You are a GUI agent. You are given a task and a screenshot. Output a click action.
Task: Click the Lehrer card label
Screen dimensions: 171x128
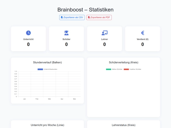pyautogui.click(x=104, y=39)
